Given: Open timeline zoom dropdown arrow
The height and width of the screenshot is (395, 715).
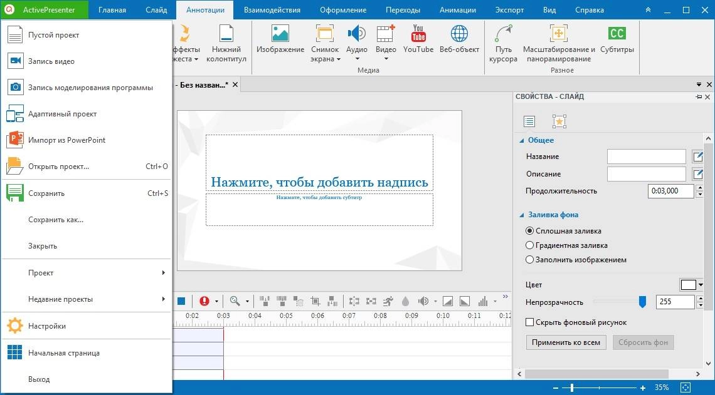Looking at the screenshot, I should pyautogui.click(x=247, y=301).
